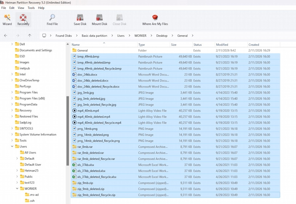The height and width of the screenshot is (204, 296).
Task: Go to Basic data partition breadcrumb
Action: pyautogui.click(x=94, y=36)
